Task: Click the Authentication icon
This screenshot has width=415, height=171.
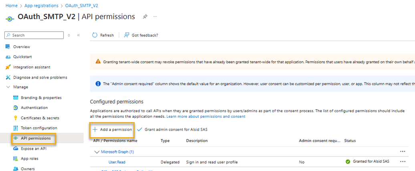Action: [x=16, y=108]
